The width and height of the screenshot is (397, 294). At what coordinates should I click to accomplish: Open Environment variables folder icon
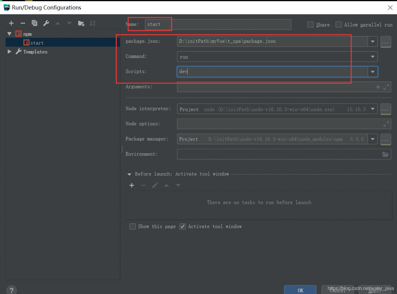coord(386,154)
